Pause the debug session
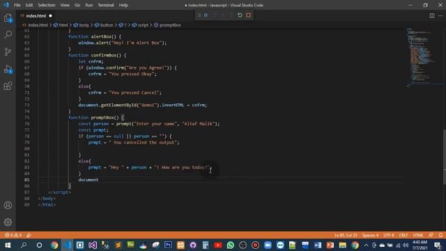Screen dimensions: 446x251 pos(206,15)
